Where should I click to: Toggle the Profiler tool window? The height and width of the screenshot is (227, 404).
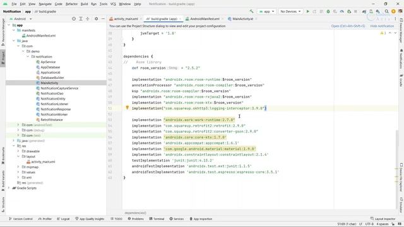tap(45, 219)
